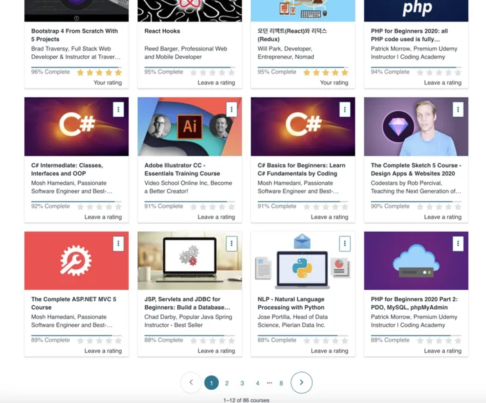Open options menu on PHP Beginners Part 2 card
The width and height of the screenshot is (486, 403).
(x=458, y=244)
